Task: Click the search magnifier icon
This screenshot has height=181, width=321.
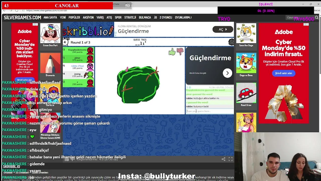Action: 316,18
